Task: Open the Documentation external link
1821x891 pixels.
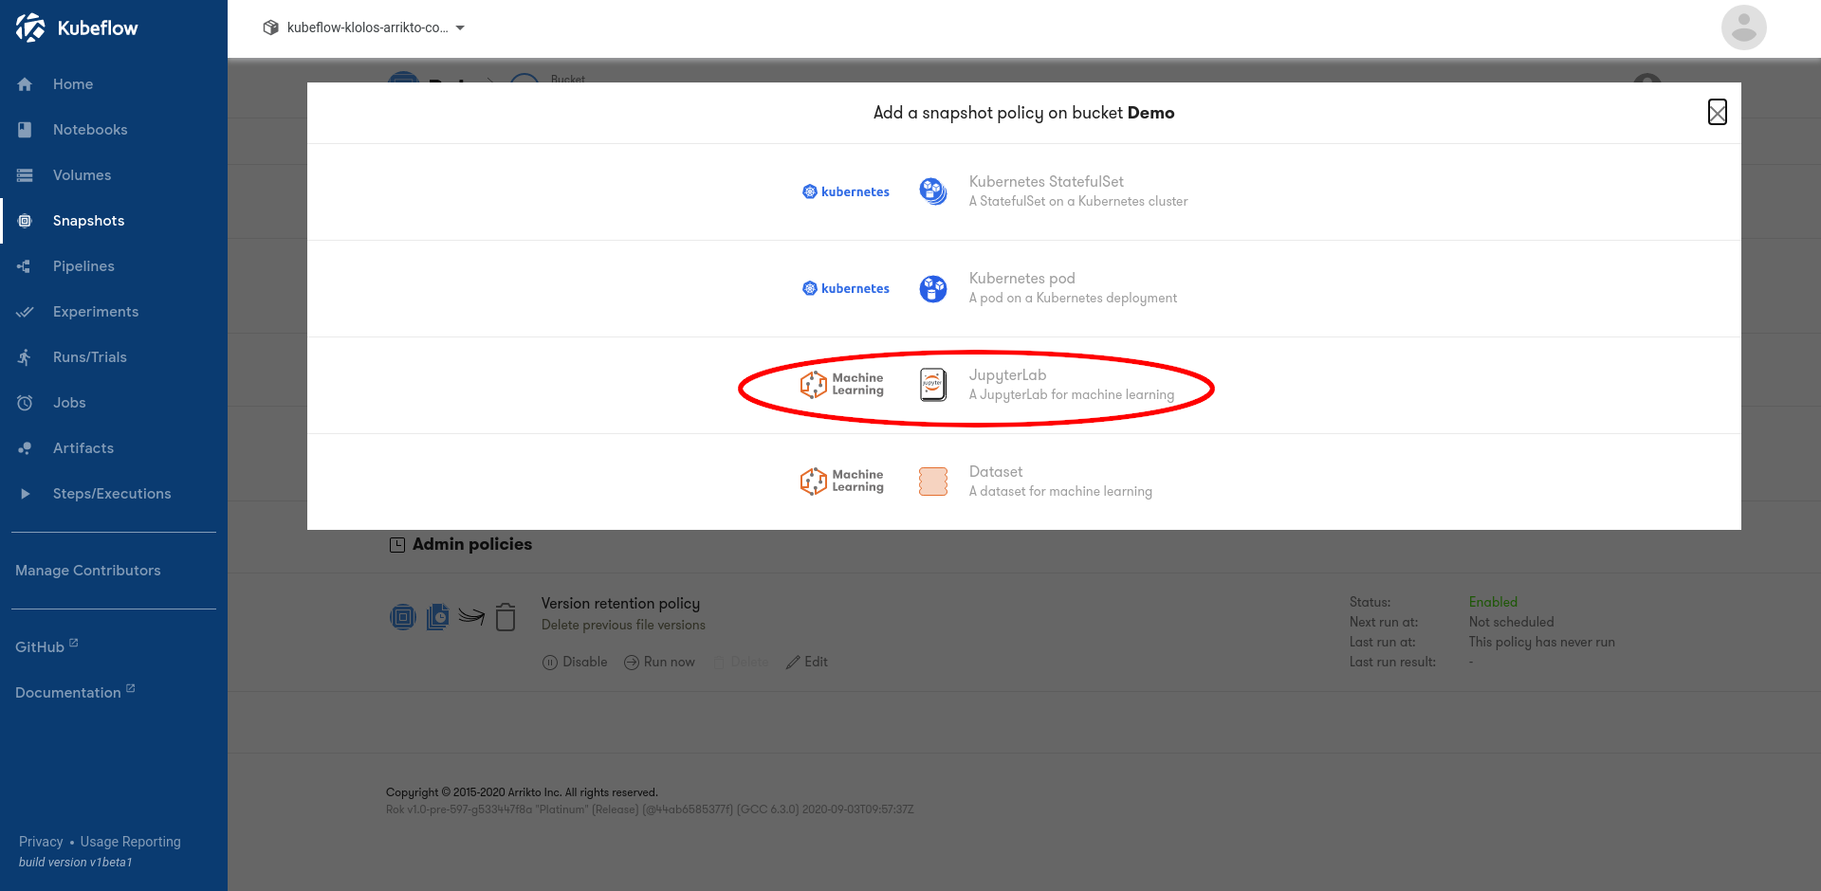Action: click(75, 692)
